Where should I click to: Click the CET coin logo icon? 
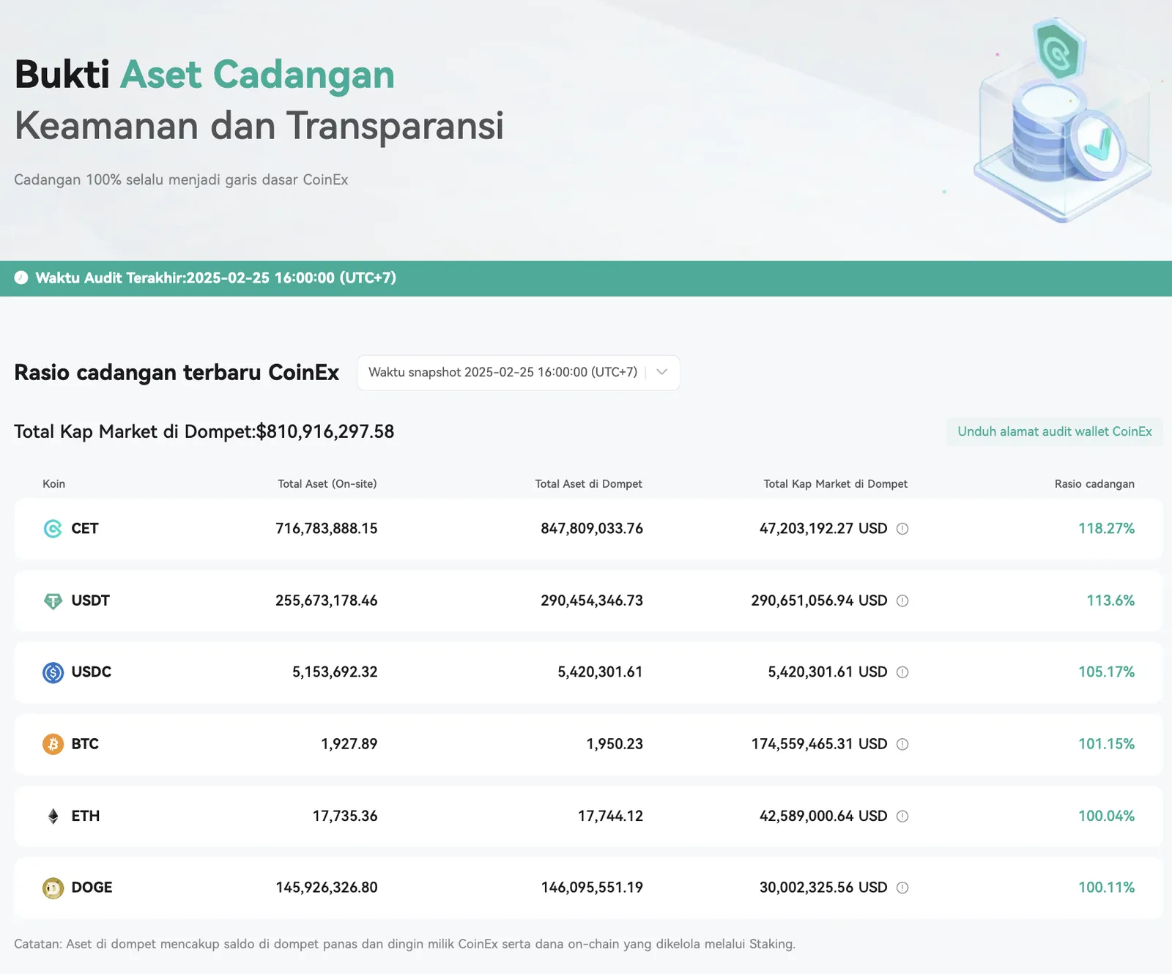click(x=53, y=529)
